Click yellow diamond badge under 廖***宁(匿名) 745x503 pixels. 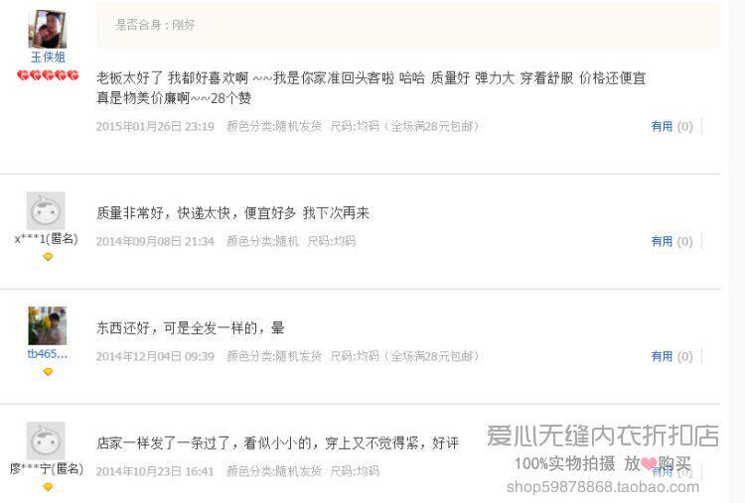(48, 487)
